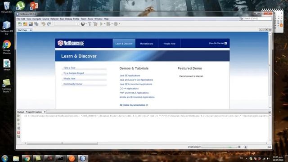Show hidden system tray icons arrow
This screenshot has width=288, height=162.
point(247,159)
